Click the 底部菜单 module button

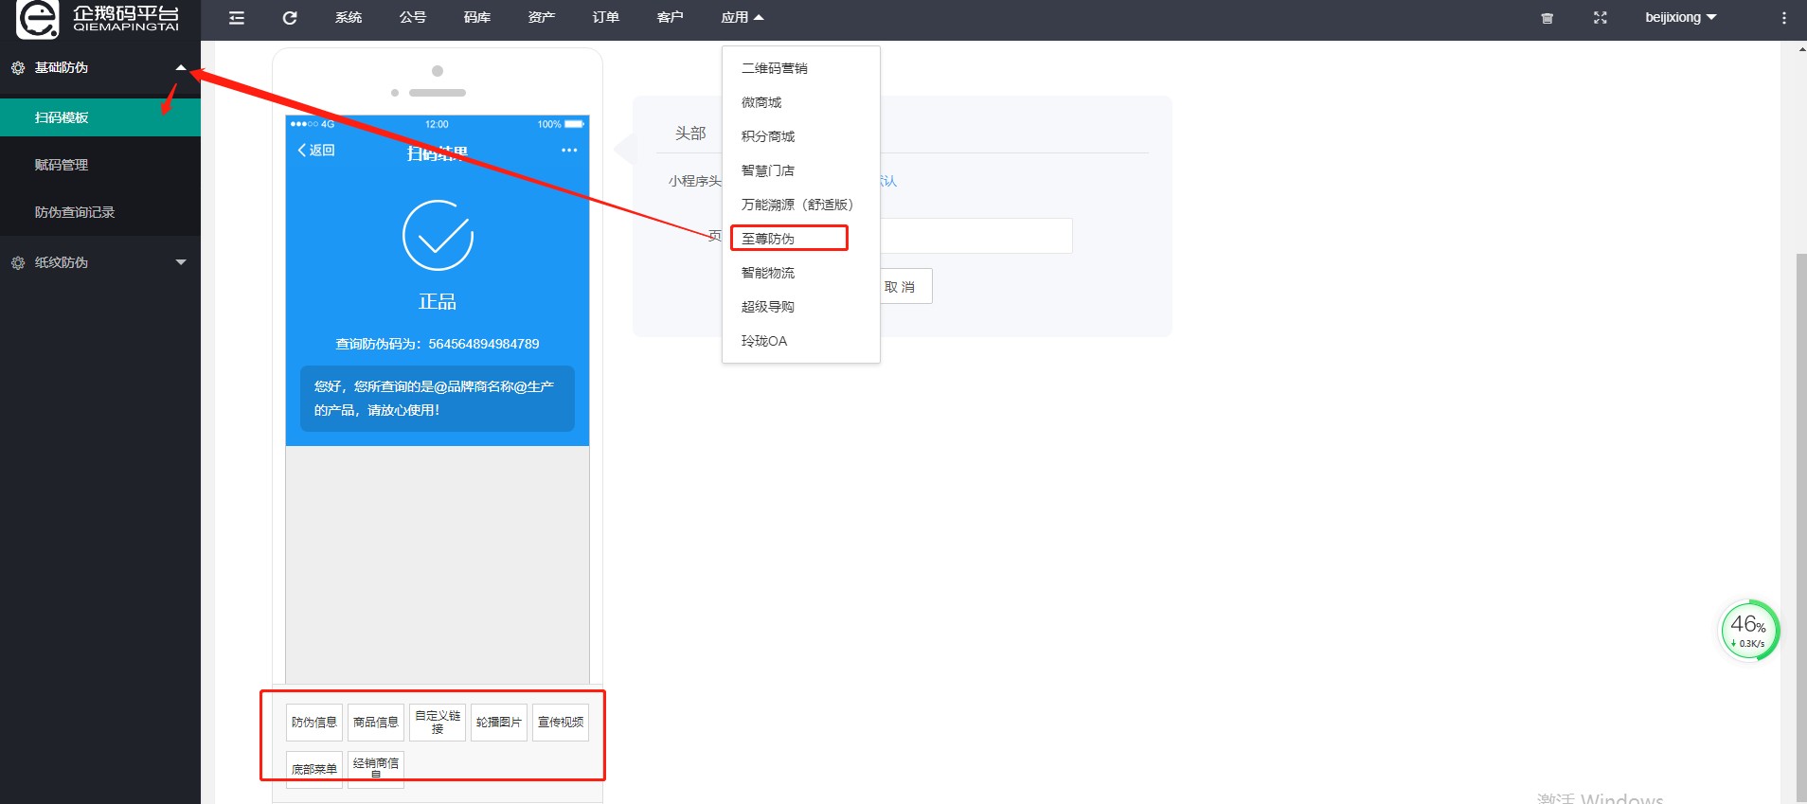(314, 769)
